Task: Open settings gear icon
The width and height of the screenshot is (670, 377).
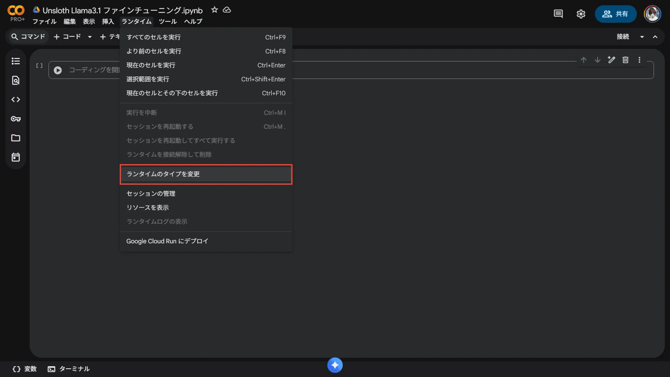Action: [x=581, y=14]
